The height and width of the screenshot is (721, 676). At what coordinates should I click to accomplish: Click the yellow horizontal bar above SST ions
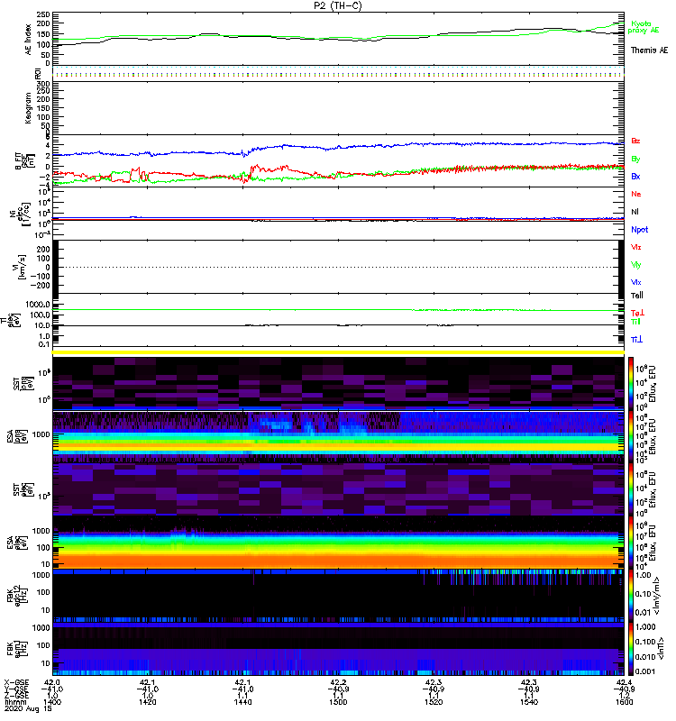click(x=338, y=352)
